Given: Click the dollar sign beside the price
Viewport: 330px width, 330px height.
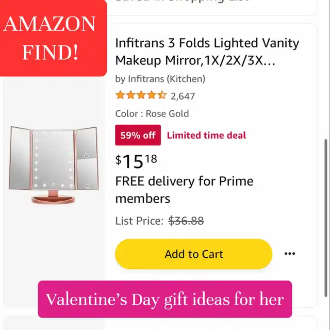Looking at the screenshot, I should tap(118, 160).
